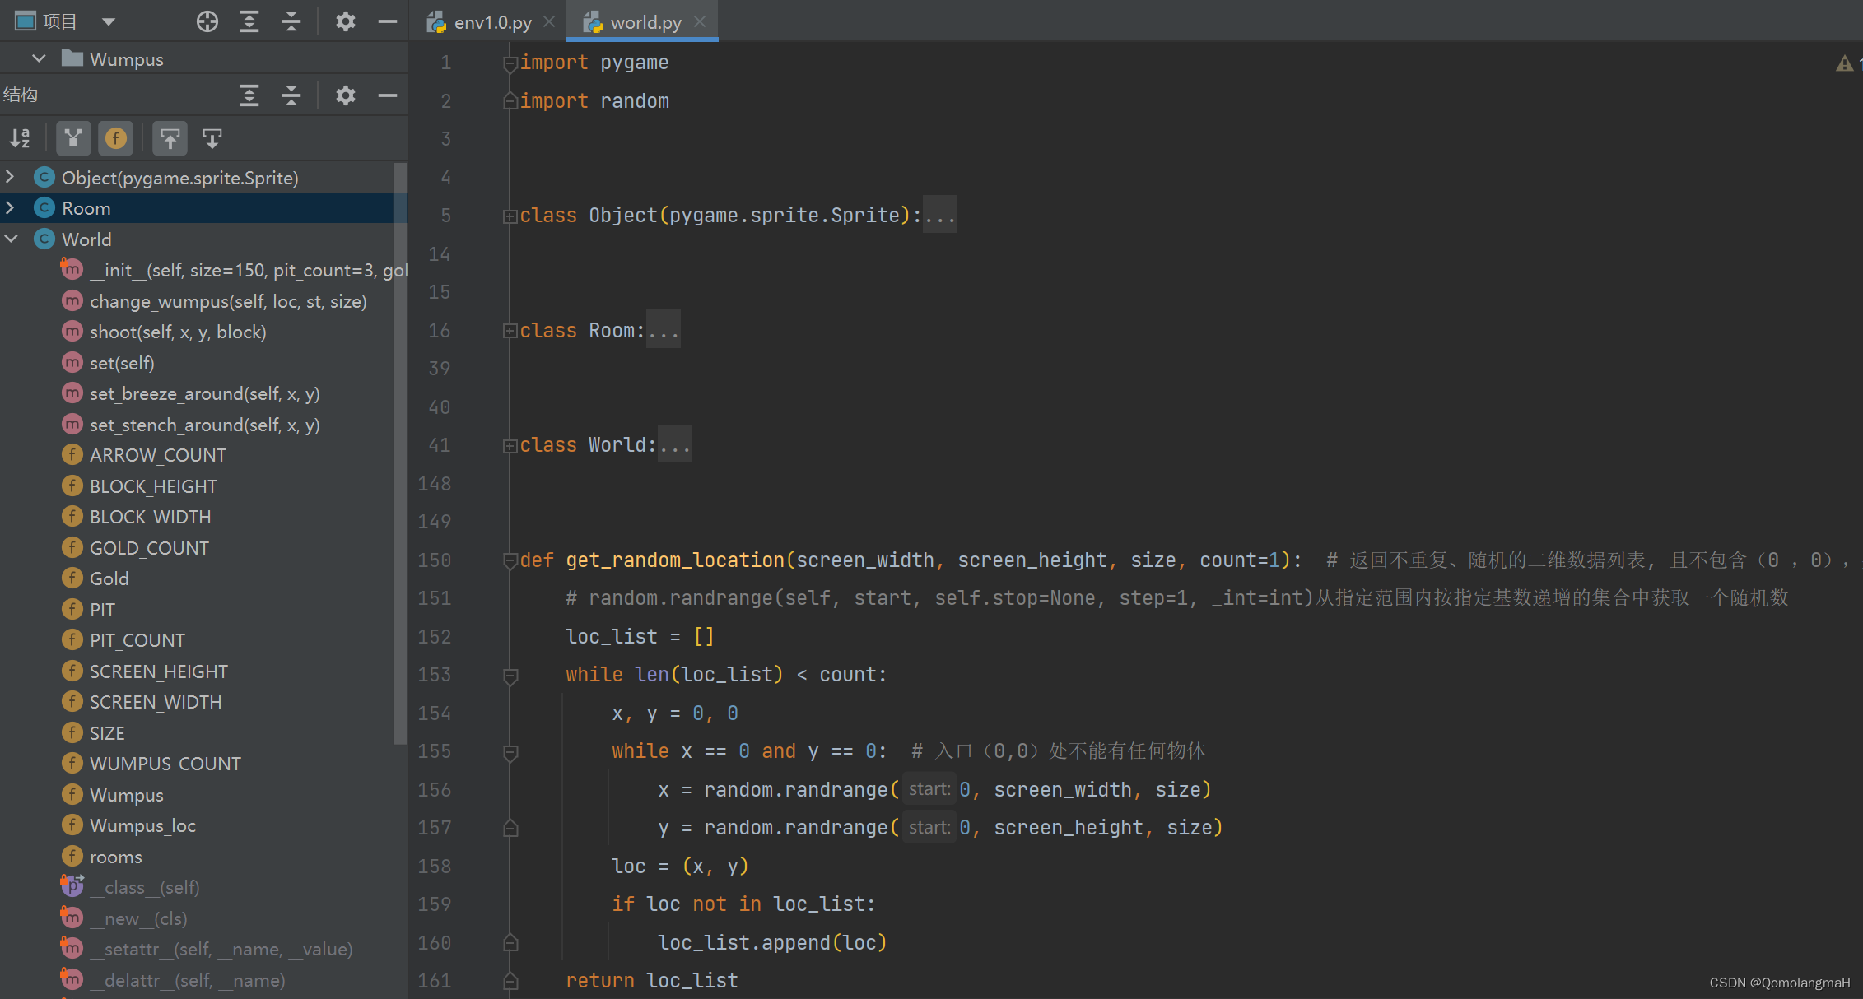
Task: Open the project view dropdown arrow
Action: click(x=109, y=21)
